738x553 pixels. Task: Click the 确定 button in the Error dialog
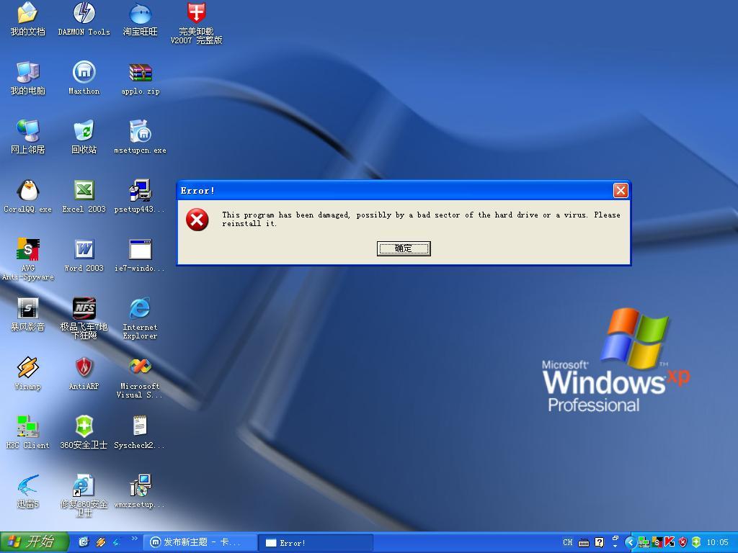(x=404, y=248)
